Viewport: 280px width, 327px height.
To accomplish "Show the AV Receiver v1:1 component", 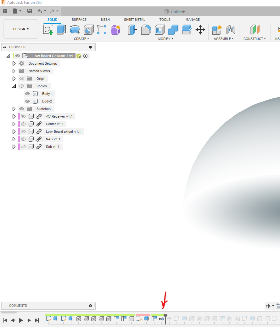I will (x=23, y=116).
